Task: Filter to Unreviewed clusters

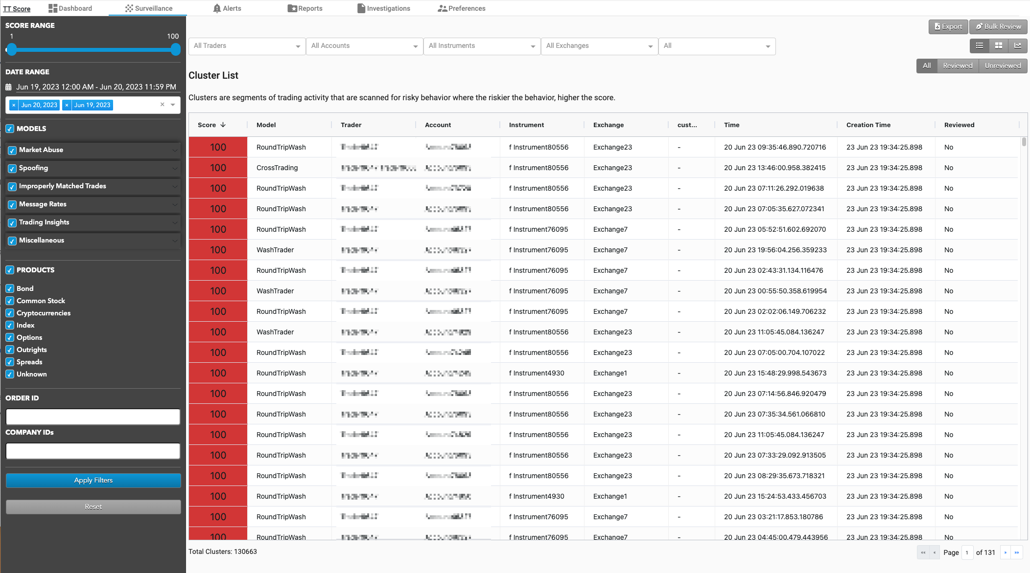Action: coord(1003,66)
